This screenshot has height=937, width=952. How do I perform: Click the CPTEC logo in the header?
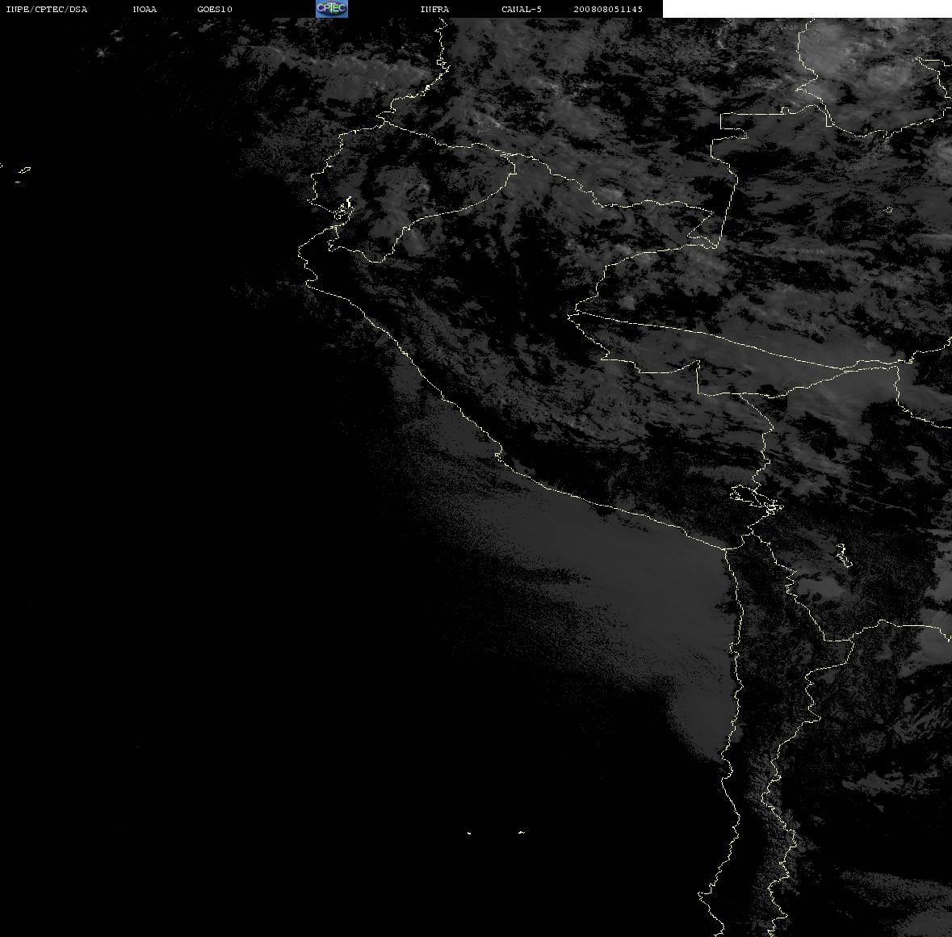(332, 9)
